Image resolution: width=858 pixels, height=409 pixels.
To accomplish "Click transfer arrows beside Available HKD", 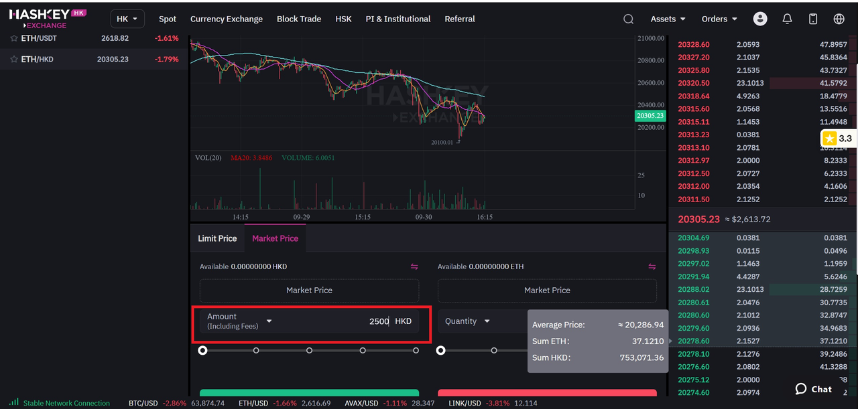I will click(414, 266).
